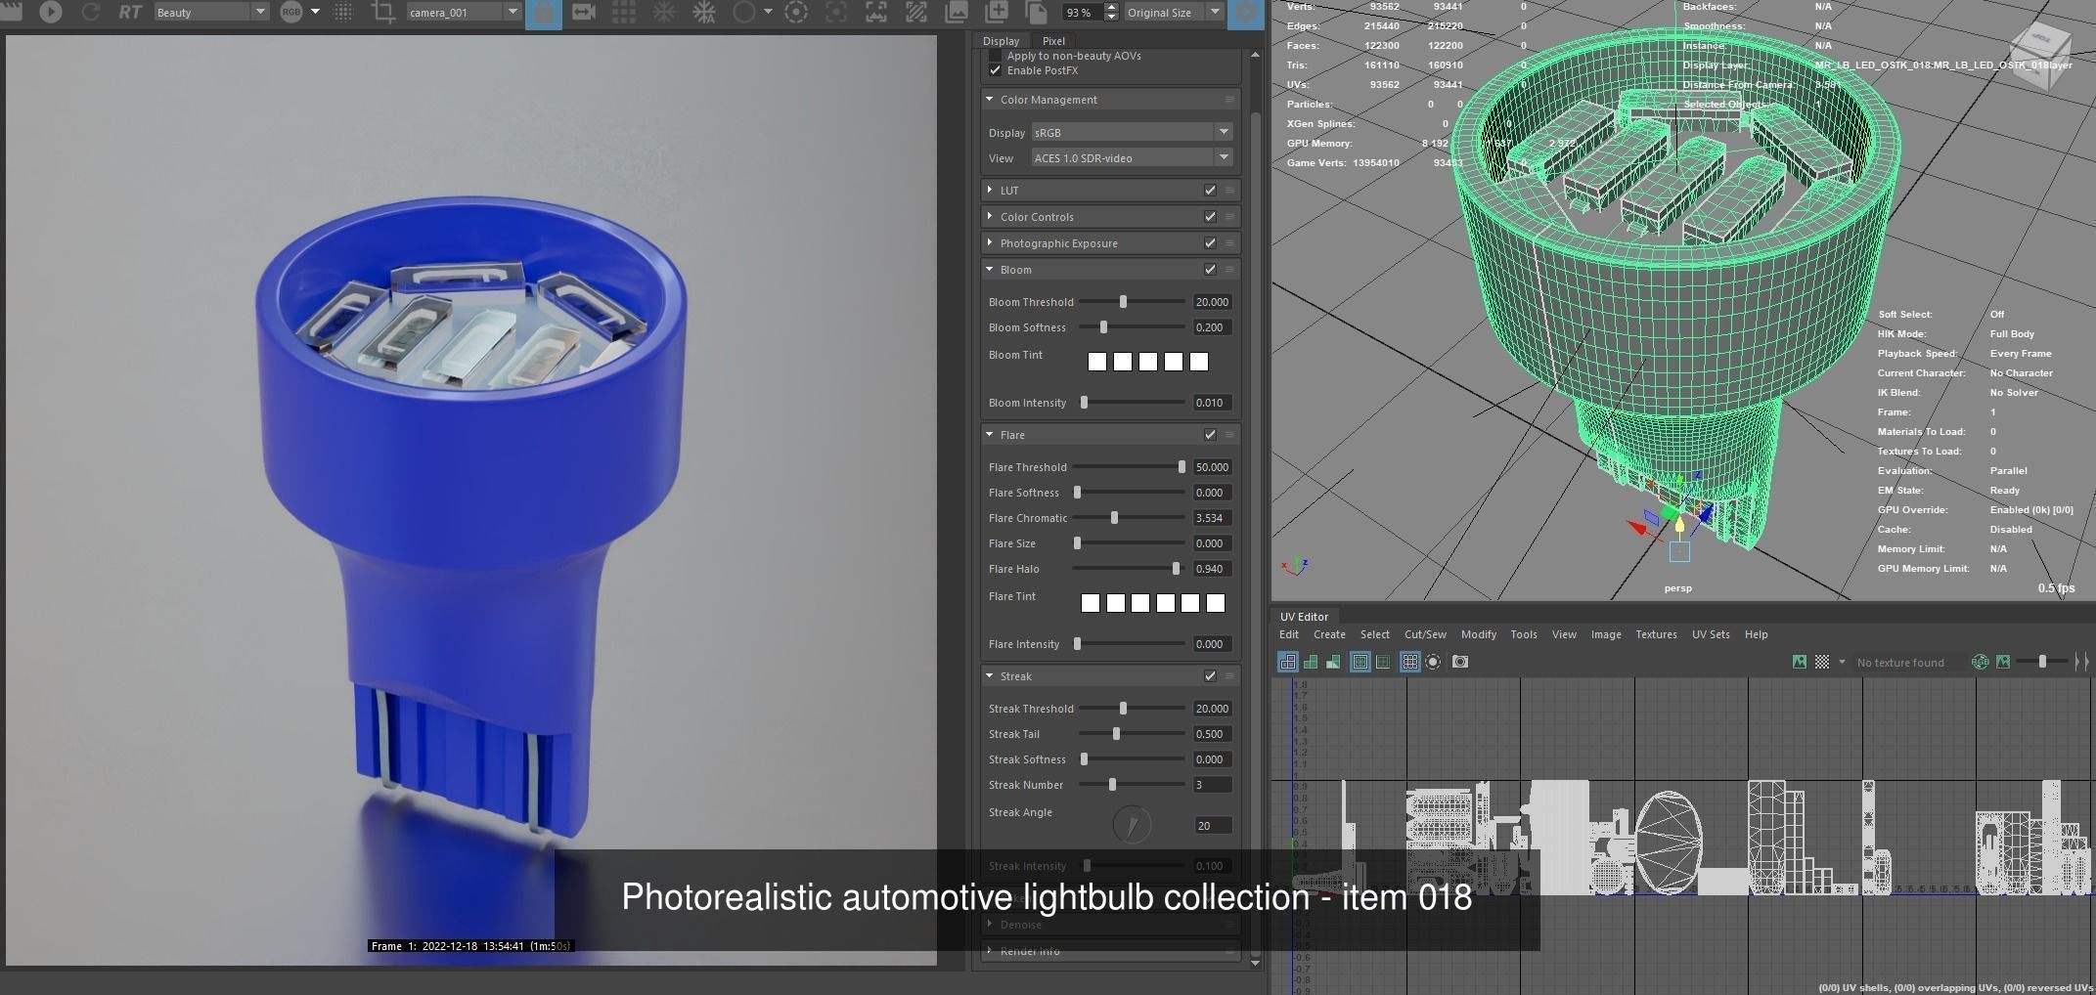Click the Streak Number value field
Screen dimensions: 2096x995
point(1212,785)
